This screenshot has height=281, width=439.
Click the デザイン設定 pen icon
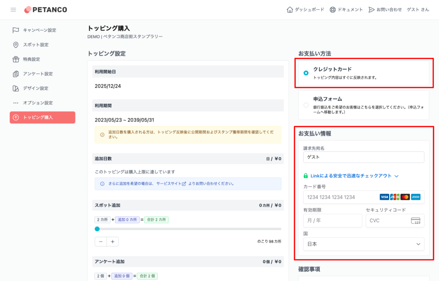[x=15, y=88]
